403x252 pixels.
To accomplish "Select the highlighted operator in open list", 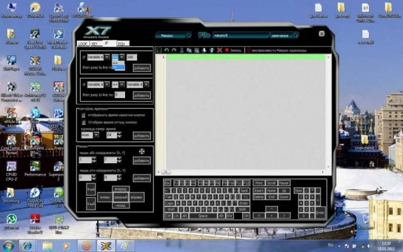I will 118,68.
